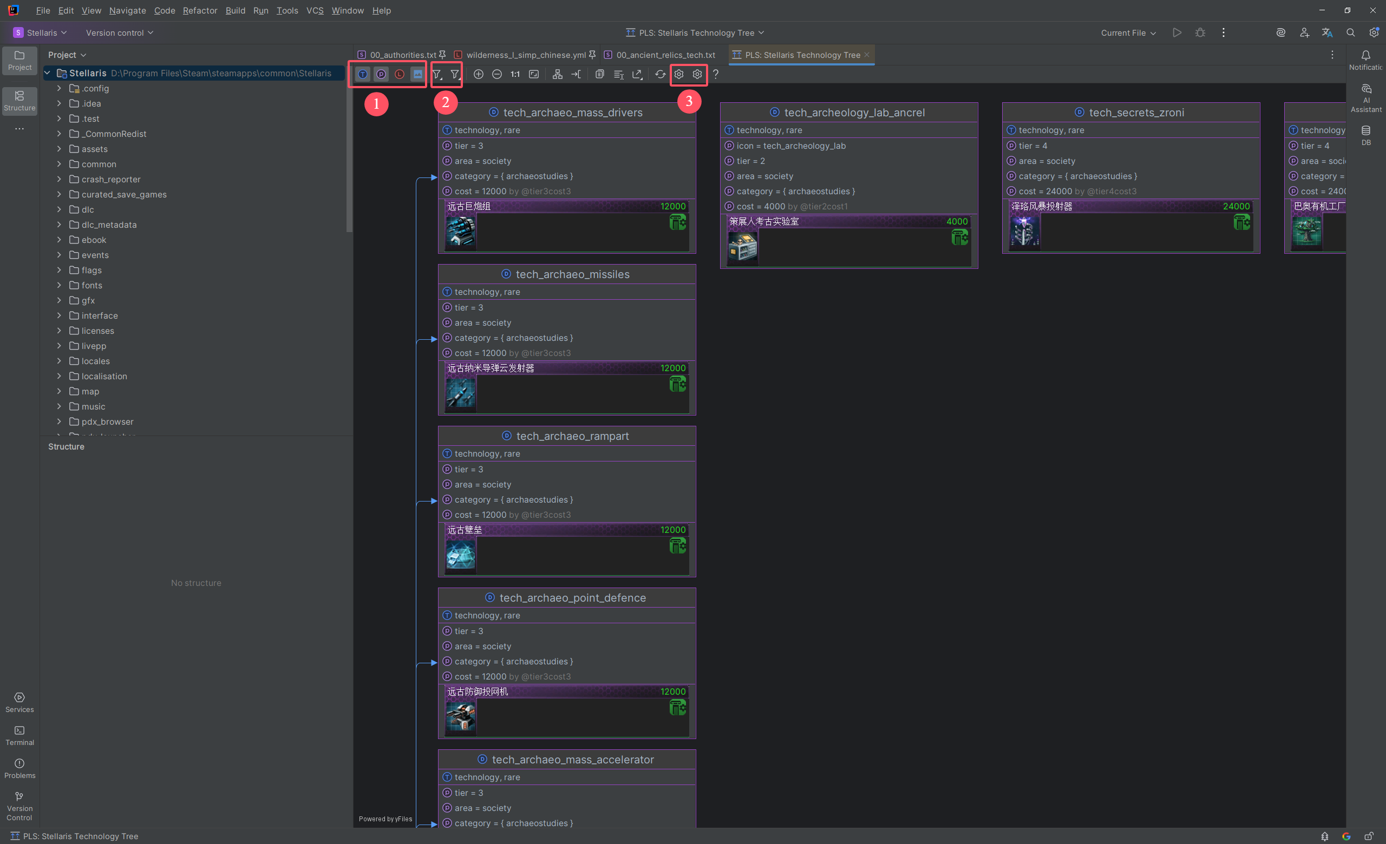Reset diagram to actual size 1:1
Viewport: 1386px width, 844px height.
(515, 74)
